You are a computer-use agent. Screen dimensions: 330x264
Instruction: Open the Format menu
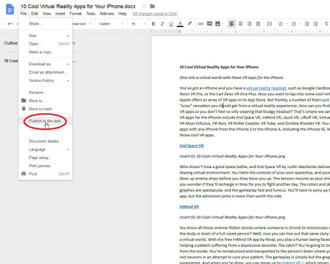click(76, 13)
